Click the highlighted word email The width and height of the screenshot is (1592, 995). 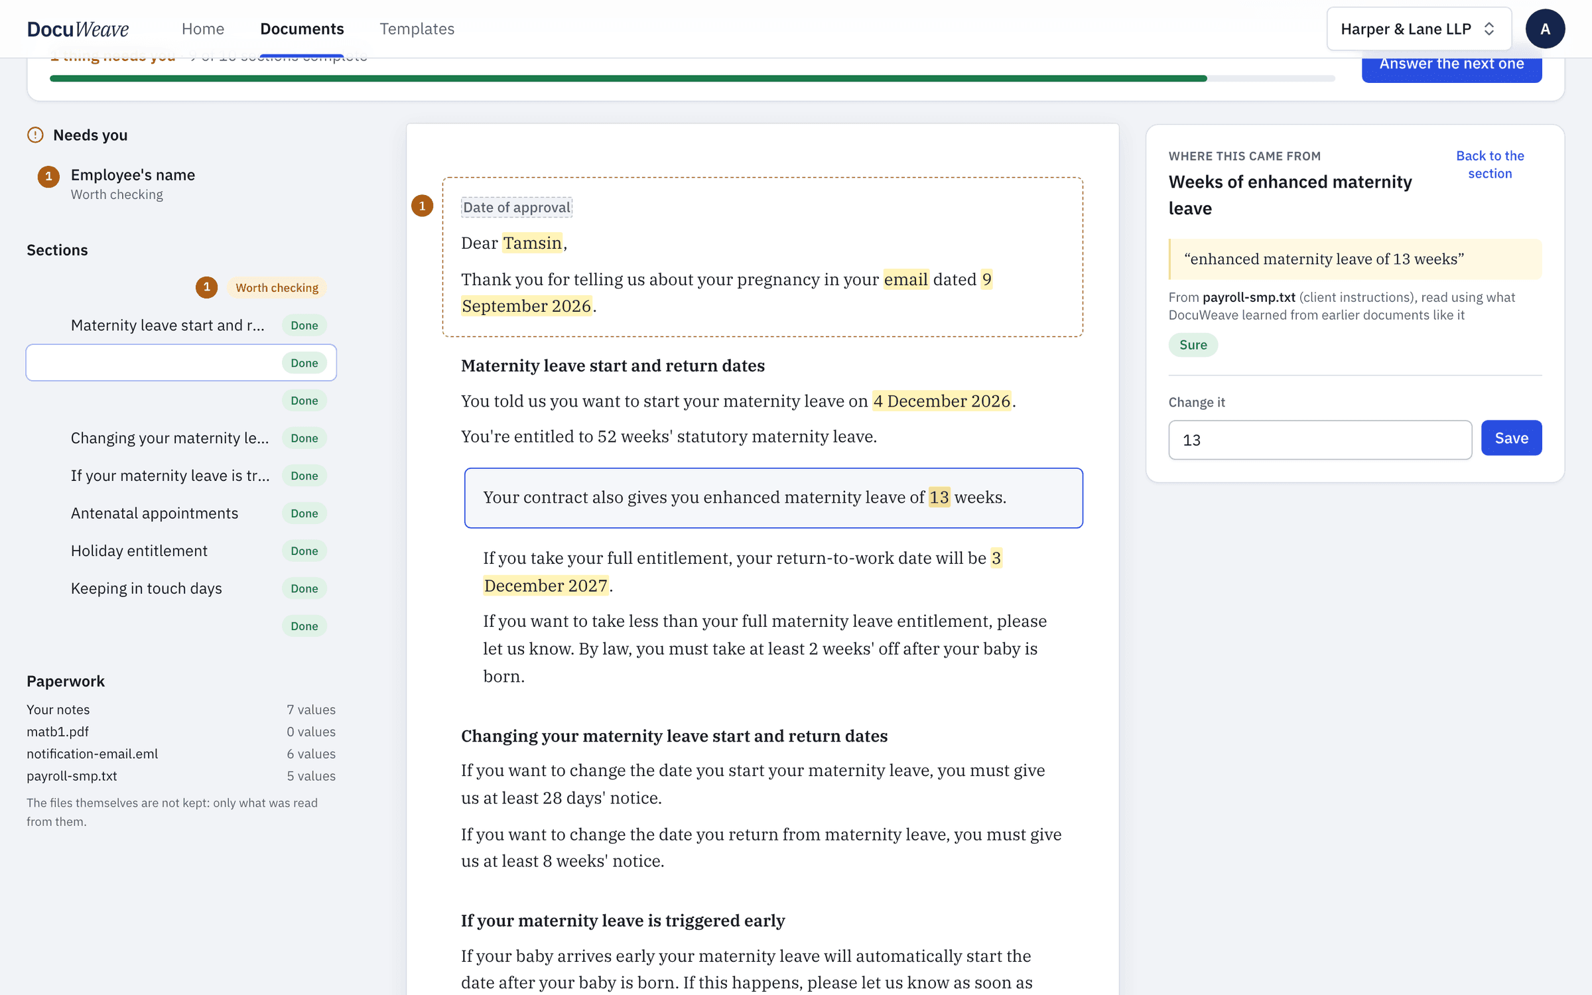point(905,279)
